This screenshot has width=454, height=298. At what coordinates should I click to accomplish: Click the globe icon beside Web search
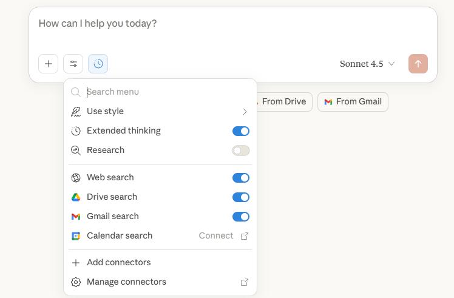point(76,178)
